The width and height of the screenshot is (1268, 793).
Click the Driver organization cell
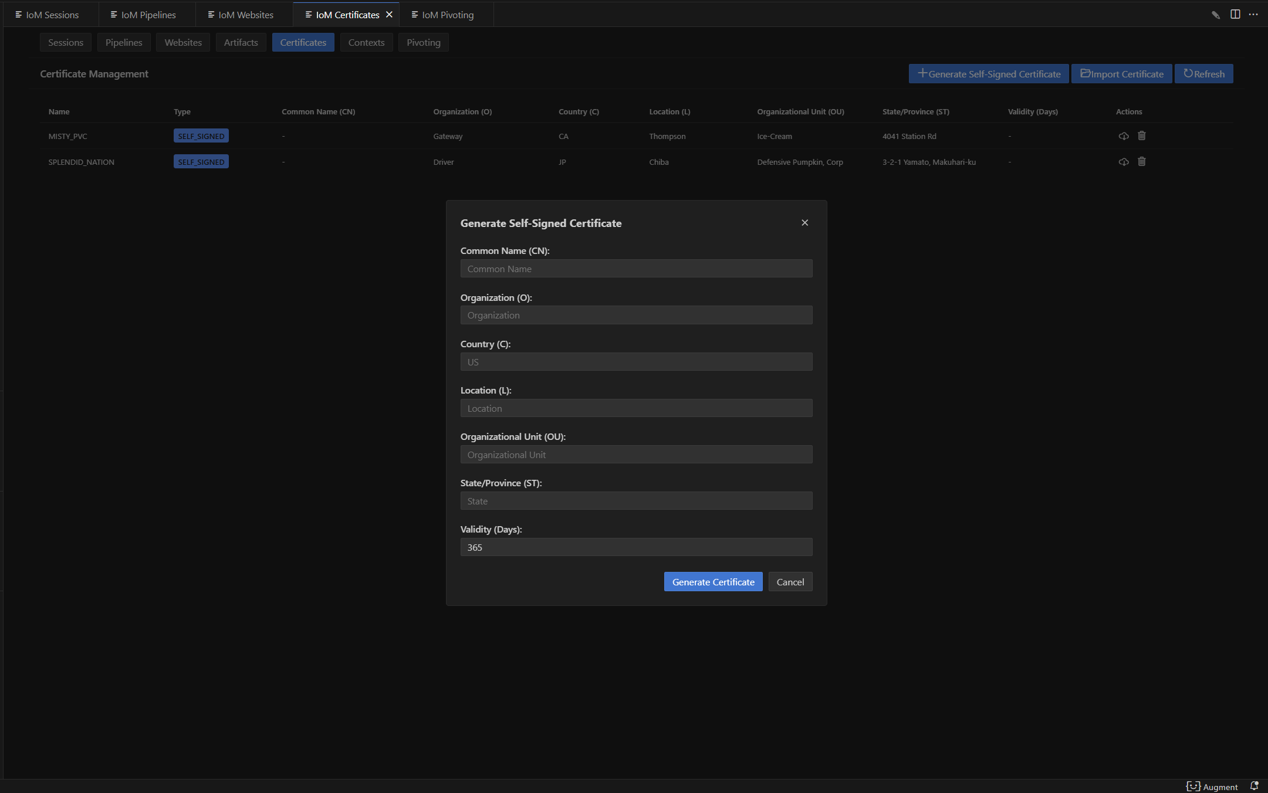pos(443,162)
